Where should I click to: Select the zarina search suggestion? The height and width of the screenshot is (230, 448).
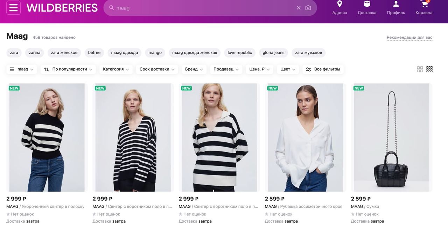click(34, 53)
